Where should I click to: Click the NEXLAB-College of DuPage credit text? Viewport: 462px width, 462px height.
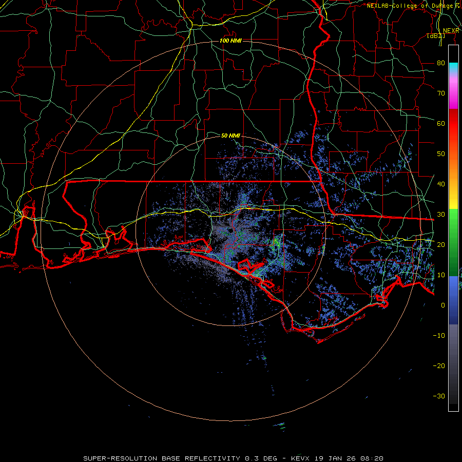[x=411, y=6]
